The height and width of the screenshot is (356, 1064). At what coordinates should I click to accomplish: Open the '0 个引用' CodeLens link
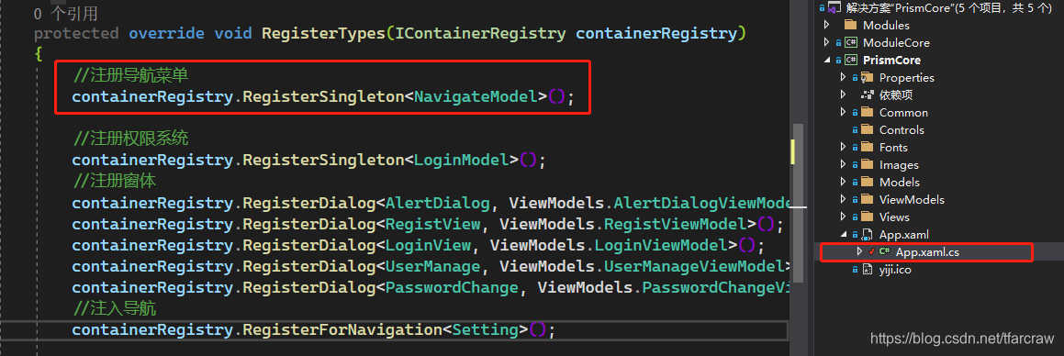tap(66, 14)
